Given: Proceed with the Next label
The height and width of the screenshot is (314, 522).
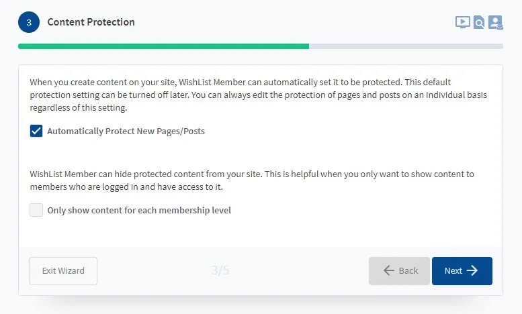Looking at the screenshot, I should (453, 271).
